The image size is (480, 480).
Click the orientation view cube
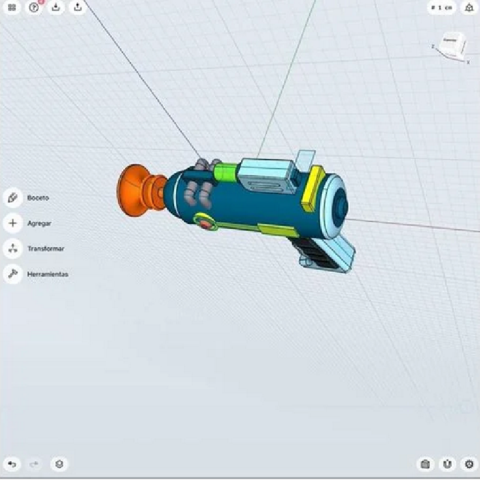click(x=452, y=46)
